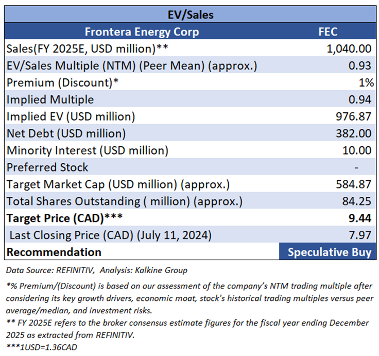379x356 pixels.
Task: Click the 10.00 minority interest value
Action: (357, 150)
